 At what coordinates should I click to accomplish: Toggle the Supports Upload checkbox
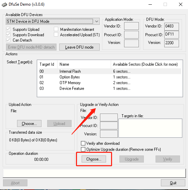(8, 29)
